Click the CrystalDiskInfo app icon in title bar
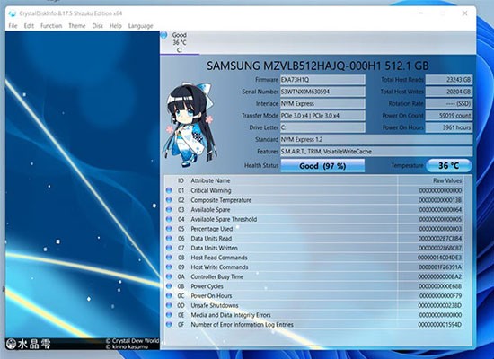The image size is (494, 359). click(13, 13)
